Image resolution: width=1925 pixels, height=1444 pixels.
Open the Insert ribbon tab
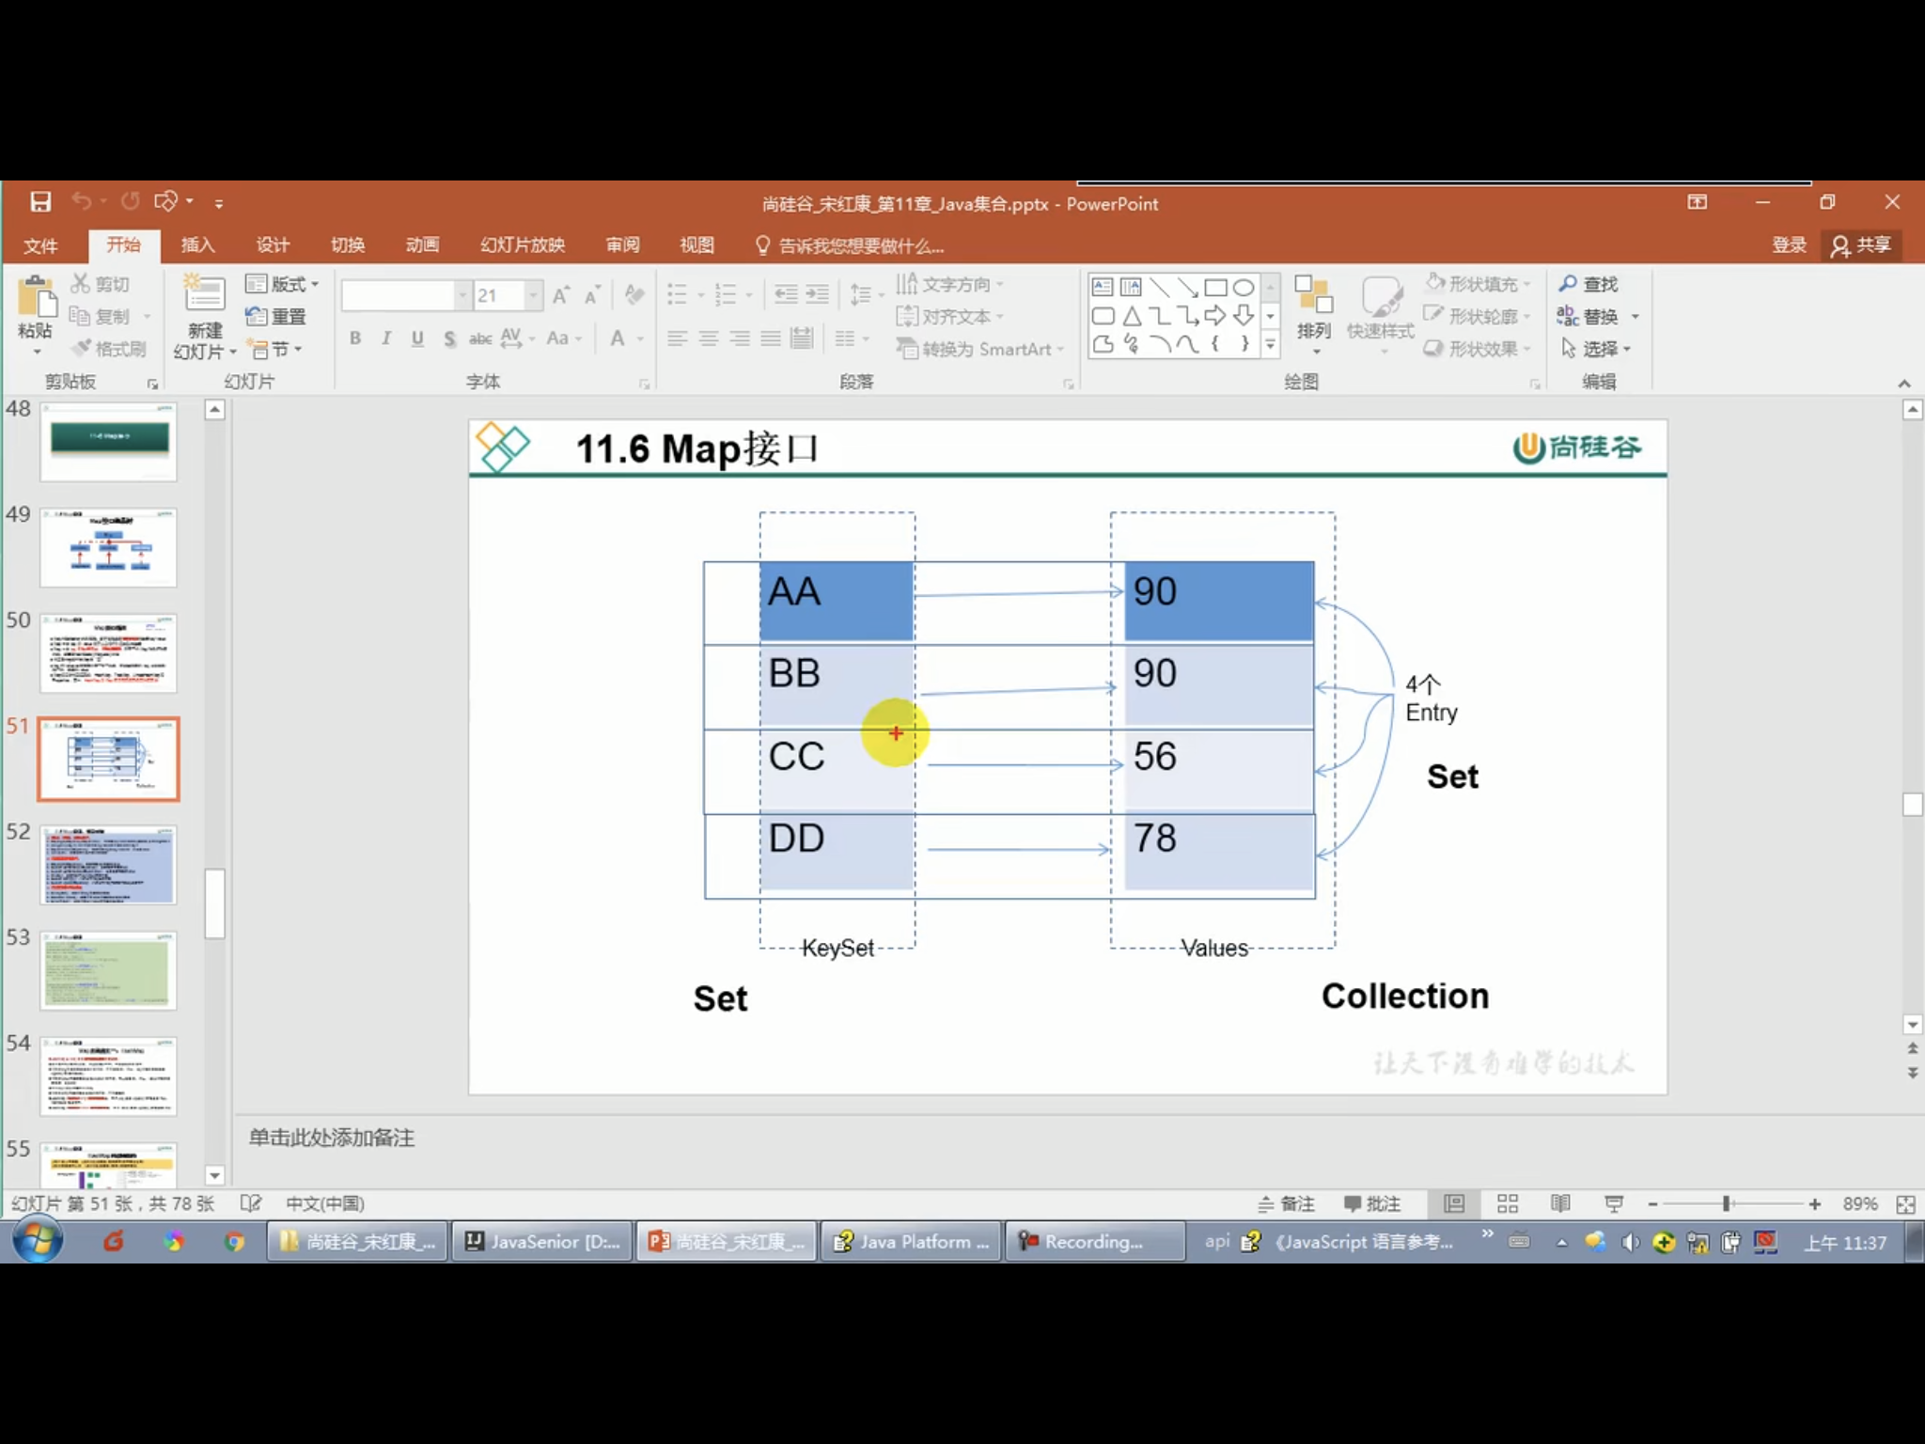tap(197, 245)
